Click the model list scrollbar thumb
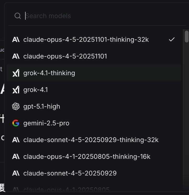This screenshot has height=195, width=189. (186, 36)
